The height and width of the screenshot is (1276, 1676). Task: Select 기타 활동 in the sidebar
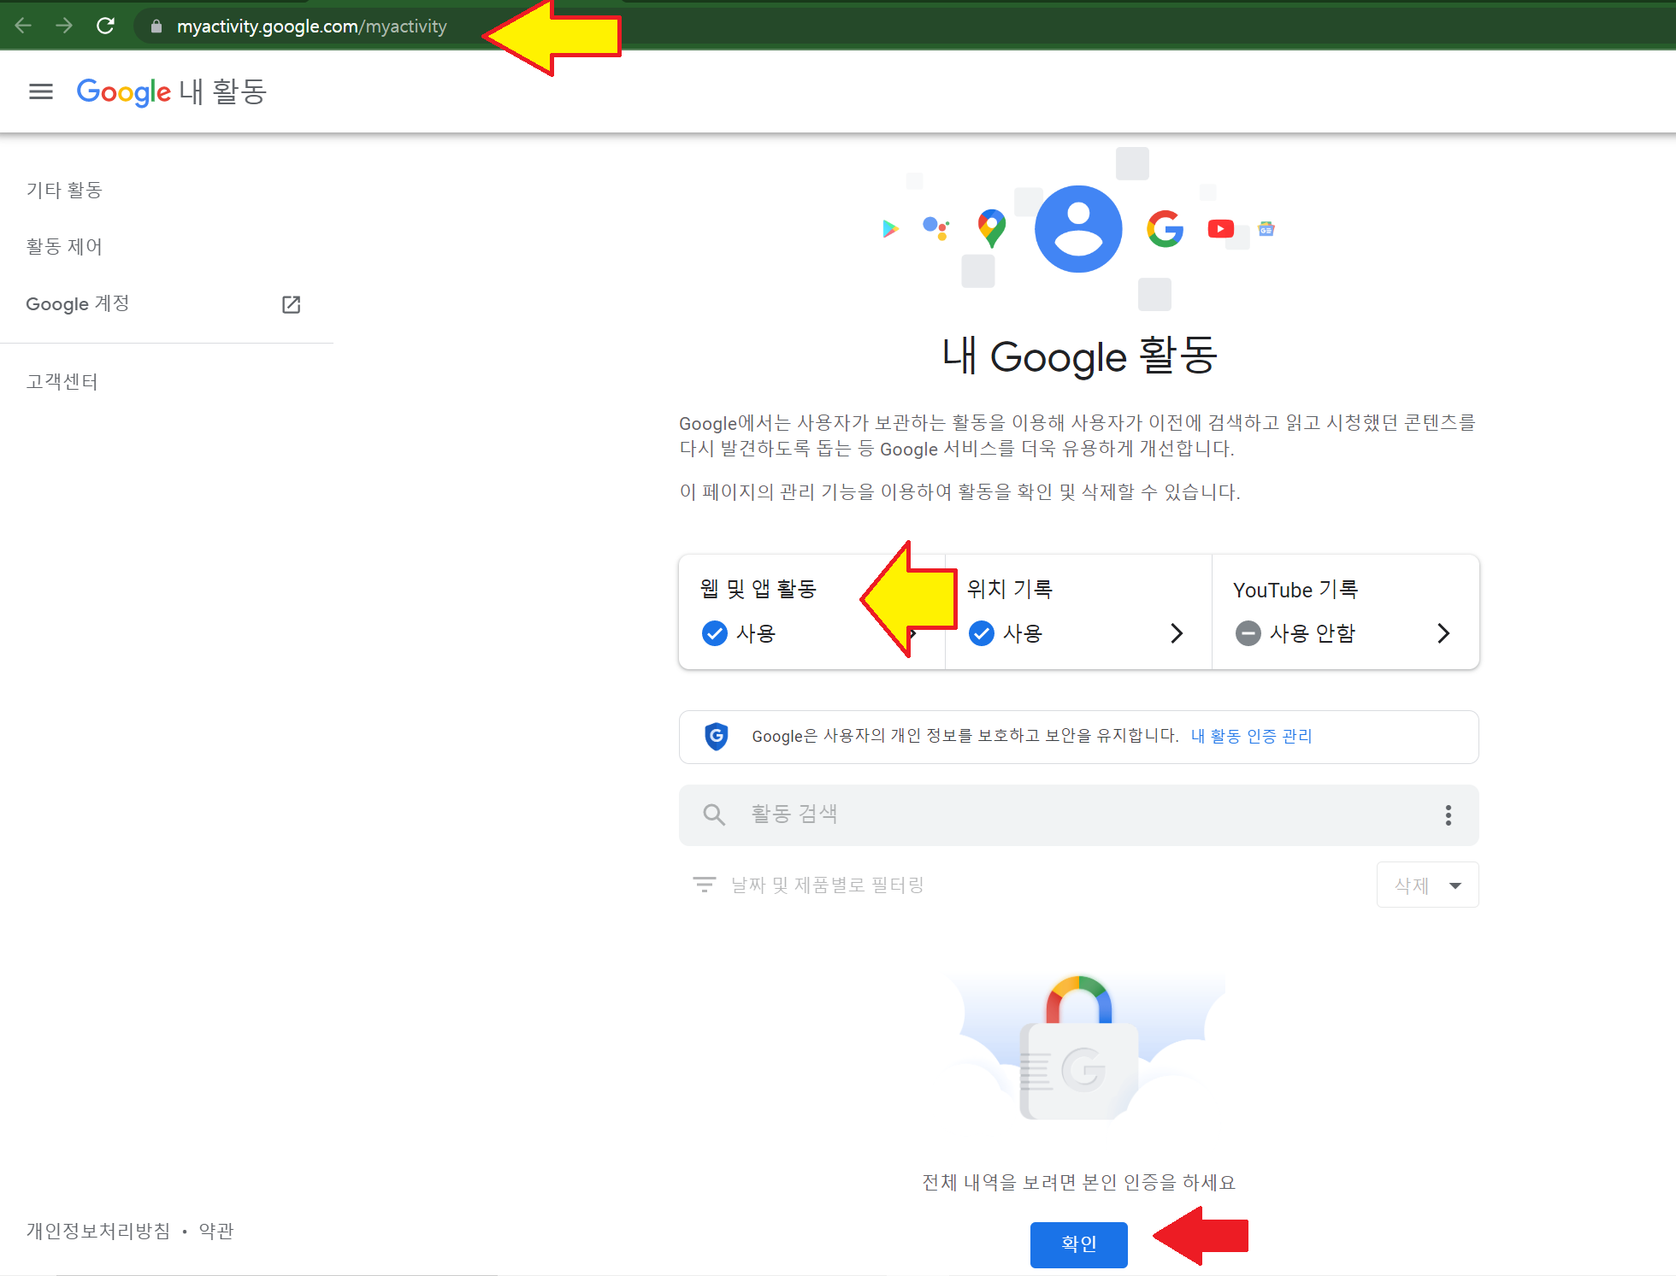click(x=64, y=190)
